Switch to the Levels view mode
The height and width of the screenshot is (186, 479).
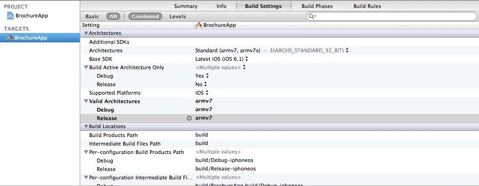178,16
